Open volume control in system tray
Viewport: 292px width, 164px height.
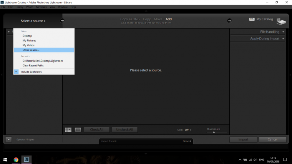pos(255,160)
